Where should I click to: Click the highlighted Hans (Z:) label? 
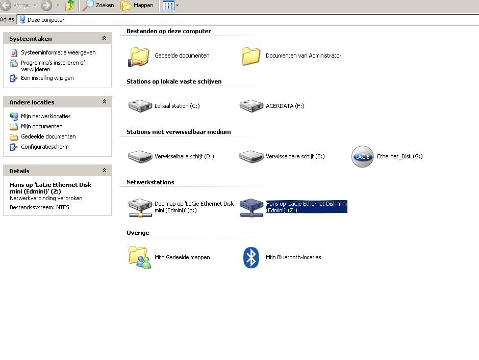pos(307,207)
